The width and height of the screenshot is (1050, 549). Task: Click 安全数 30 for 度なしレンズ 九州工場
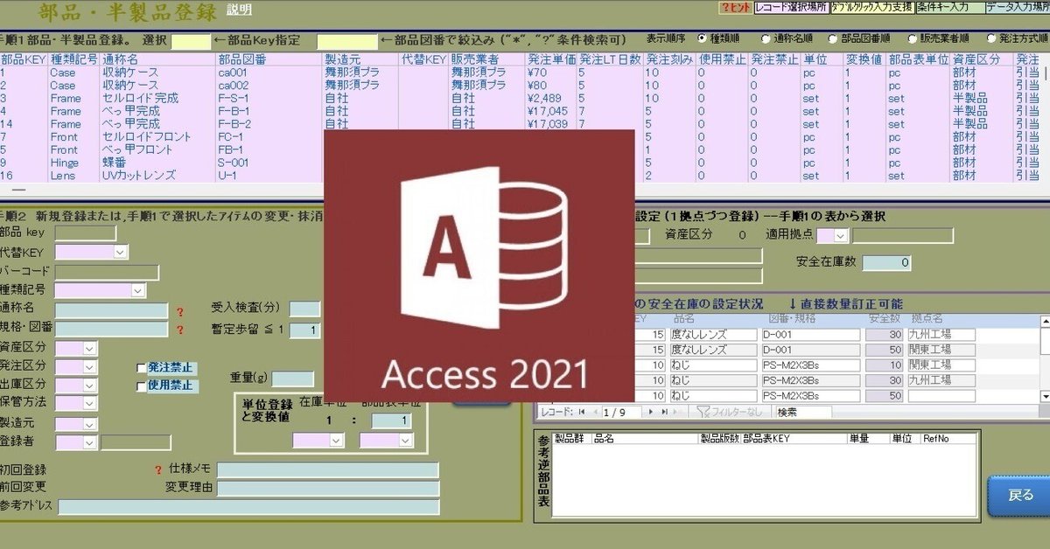pos(885,335)
